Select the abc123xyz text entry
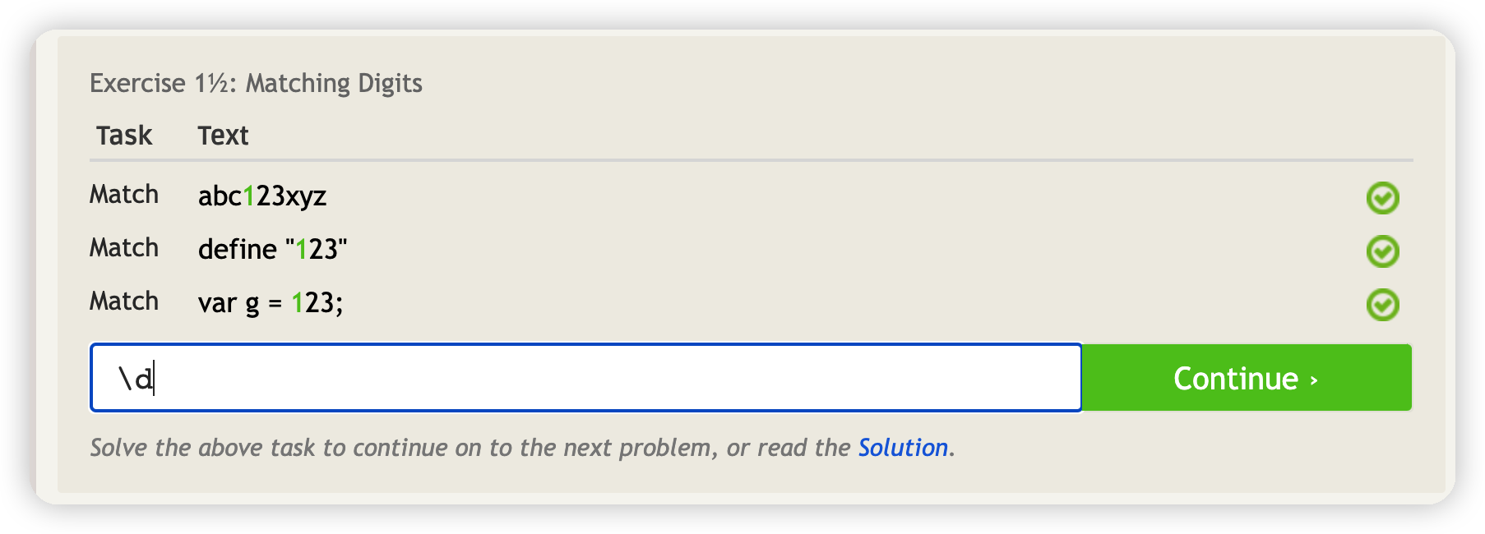Screen dimensions: 1485x534 click(262, 196)
